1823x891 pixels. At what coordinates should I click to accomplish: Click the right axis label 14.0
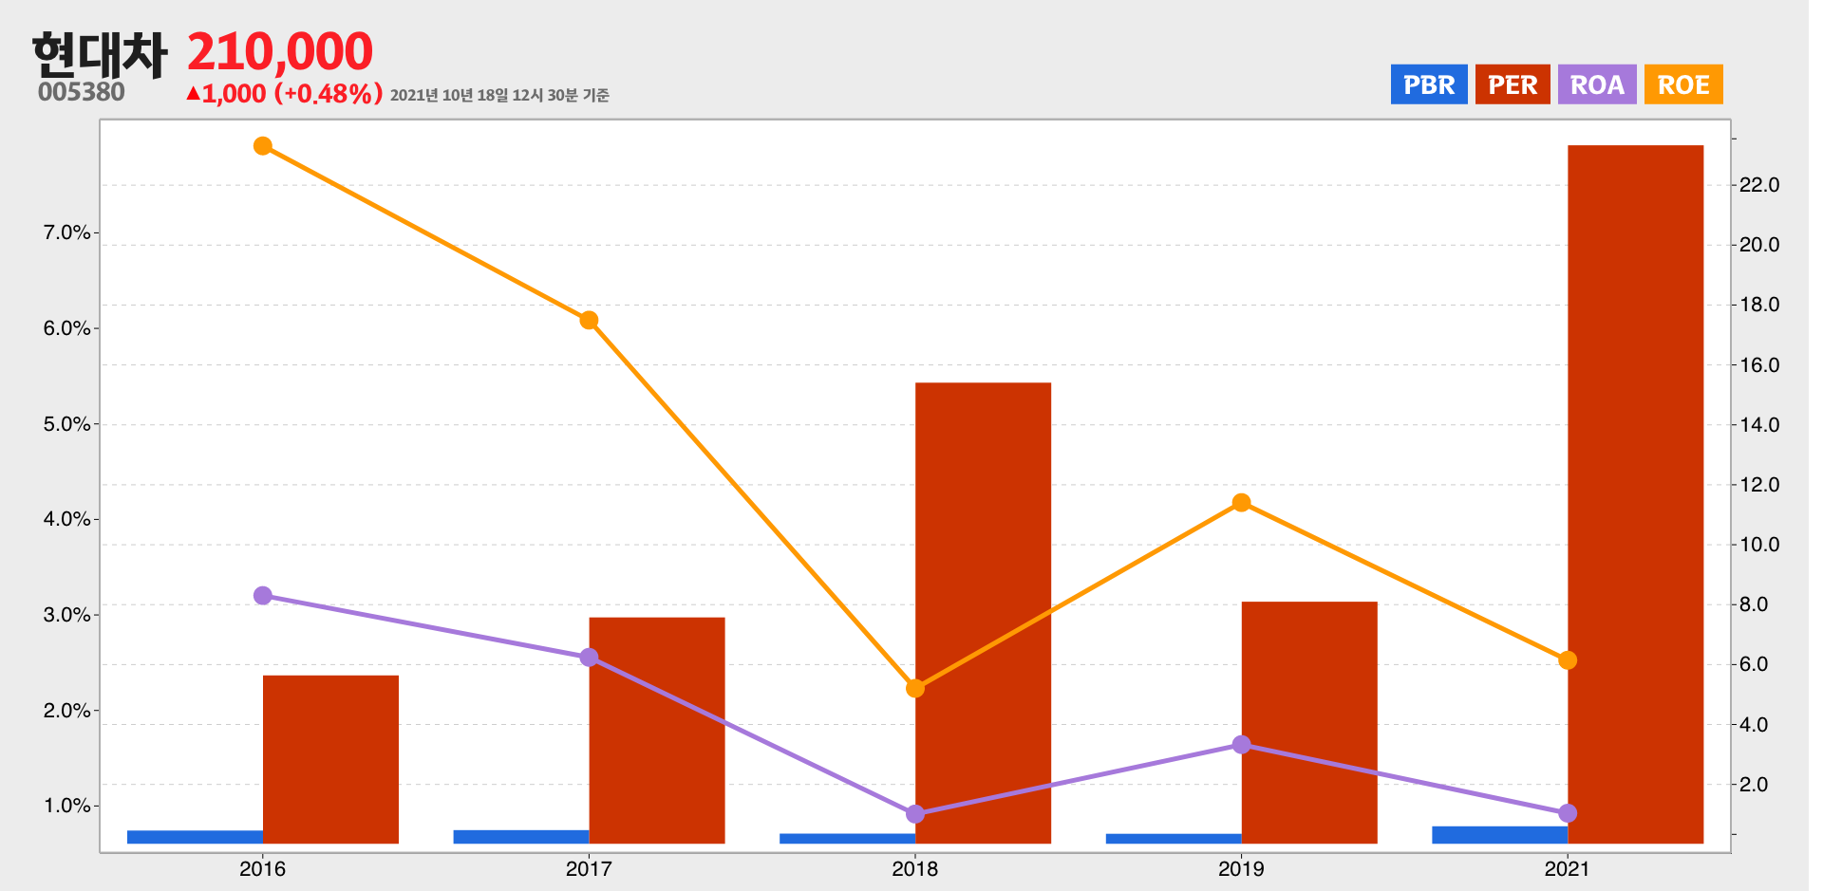1759,425
